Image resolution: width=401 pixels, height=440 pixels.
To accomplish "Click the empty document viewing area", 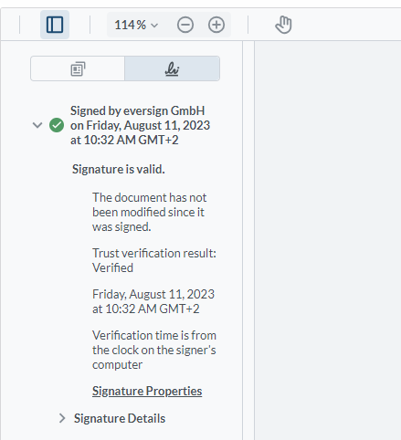I will click(328, 240).
